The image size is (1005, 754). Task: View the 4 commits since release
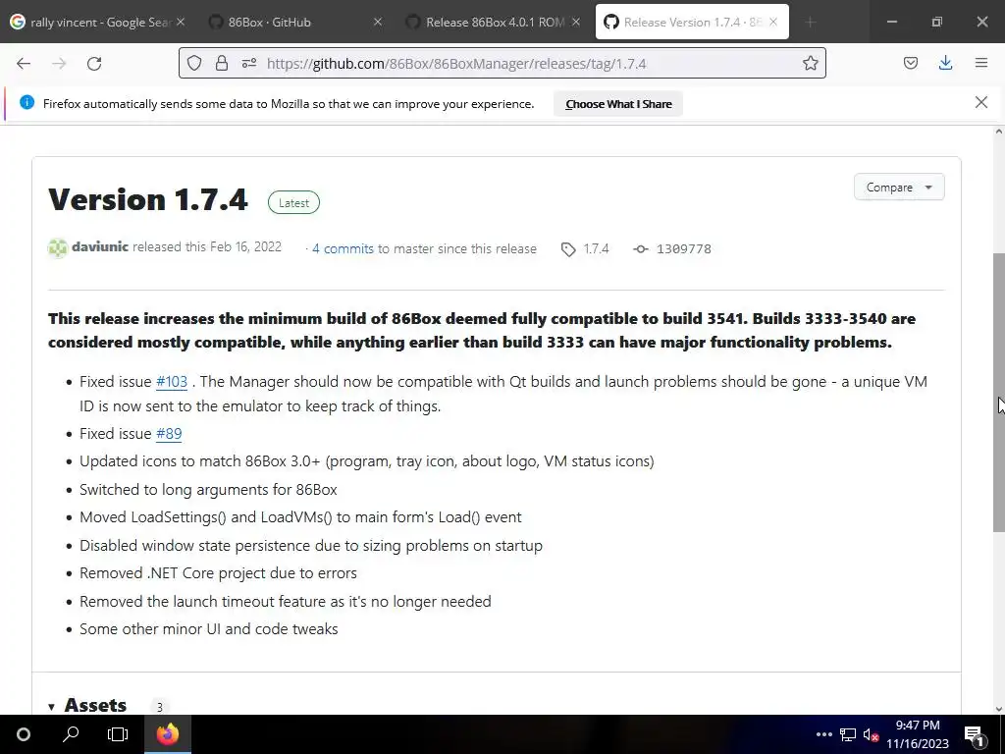click(x=343, y=248)
